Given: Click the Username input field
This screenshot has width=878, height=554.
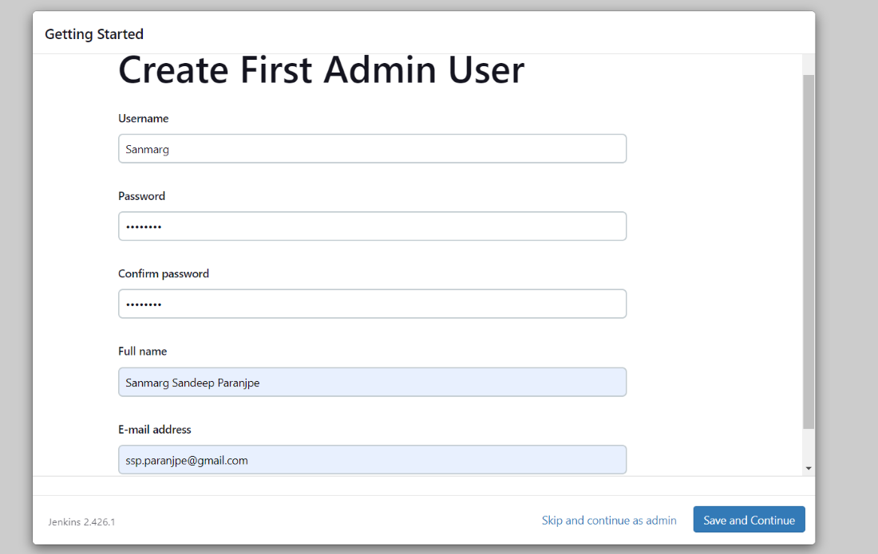Looking at the screenshot, I should pos(372,149).
